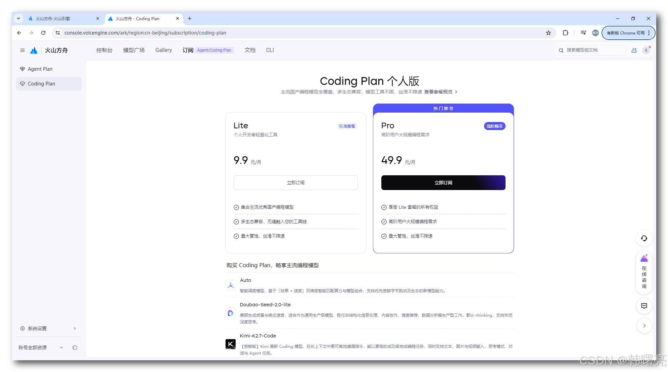
Task: View site information icon in address bar
Action: tap(58, 33)
